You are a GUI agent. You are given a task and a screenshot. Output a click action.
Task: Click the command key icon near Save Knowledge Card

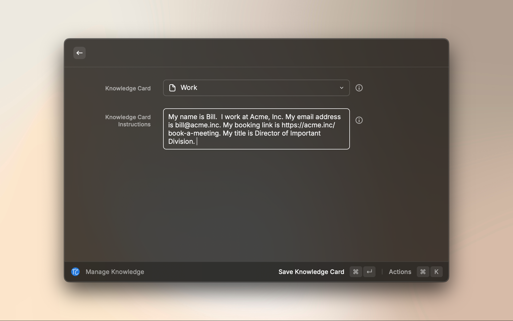tap(356, 272)
